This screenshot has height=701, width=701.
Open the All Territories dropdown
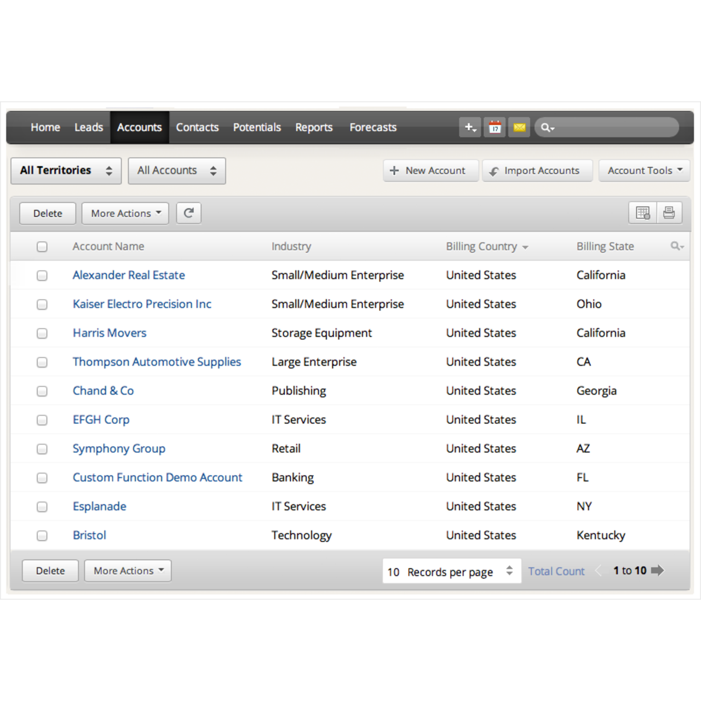[66, 171]
